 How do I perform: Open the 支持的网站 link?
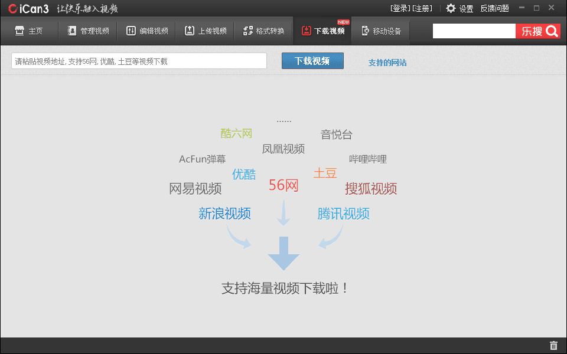[387, 63]
